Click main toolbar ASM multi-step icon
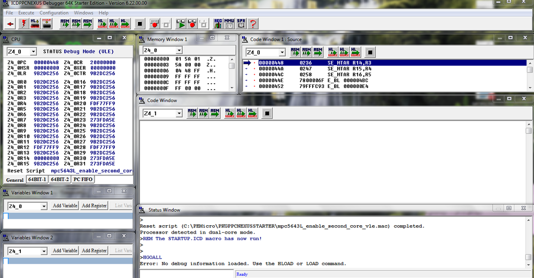The image size is (534, 278). click(x=76, y=24)
